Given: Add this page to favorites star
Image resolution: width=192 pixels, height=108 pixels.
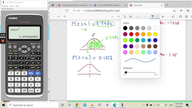Looking at the screenshot, I should (x=174, y=11).
